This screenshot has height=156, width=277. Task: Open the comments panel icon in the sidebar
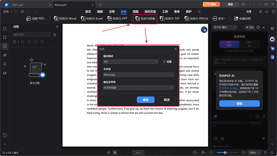(5, 46)
